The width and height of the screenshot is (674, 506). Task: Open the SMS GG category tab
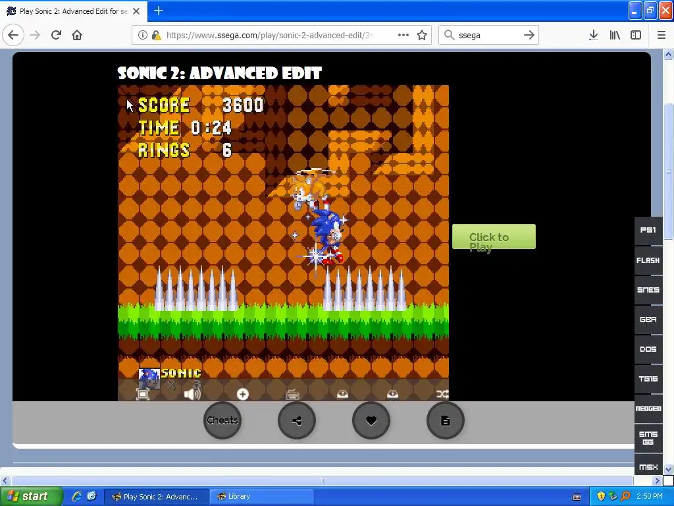[x=648, y=438]
